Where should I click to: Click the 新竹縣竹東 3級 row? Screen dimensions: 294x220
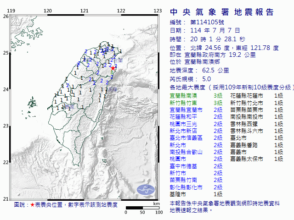pyautogui.click(x=196, y=103)
